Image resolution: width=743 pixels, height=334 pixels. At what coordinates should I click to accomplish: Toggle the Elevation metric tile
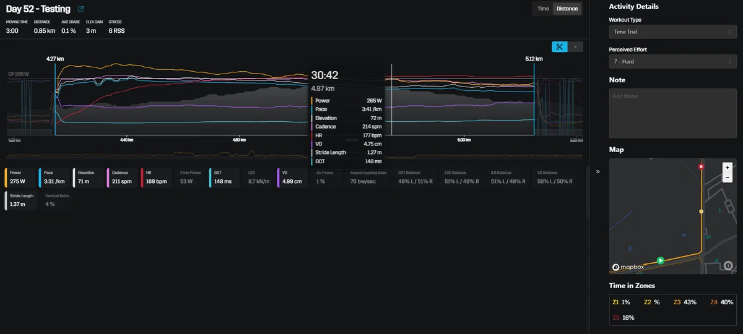coord(88,178)
